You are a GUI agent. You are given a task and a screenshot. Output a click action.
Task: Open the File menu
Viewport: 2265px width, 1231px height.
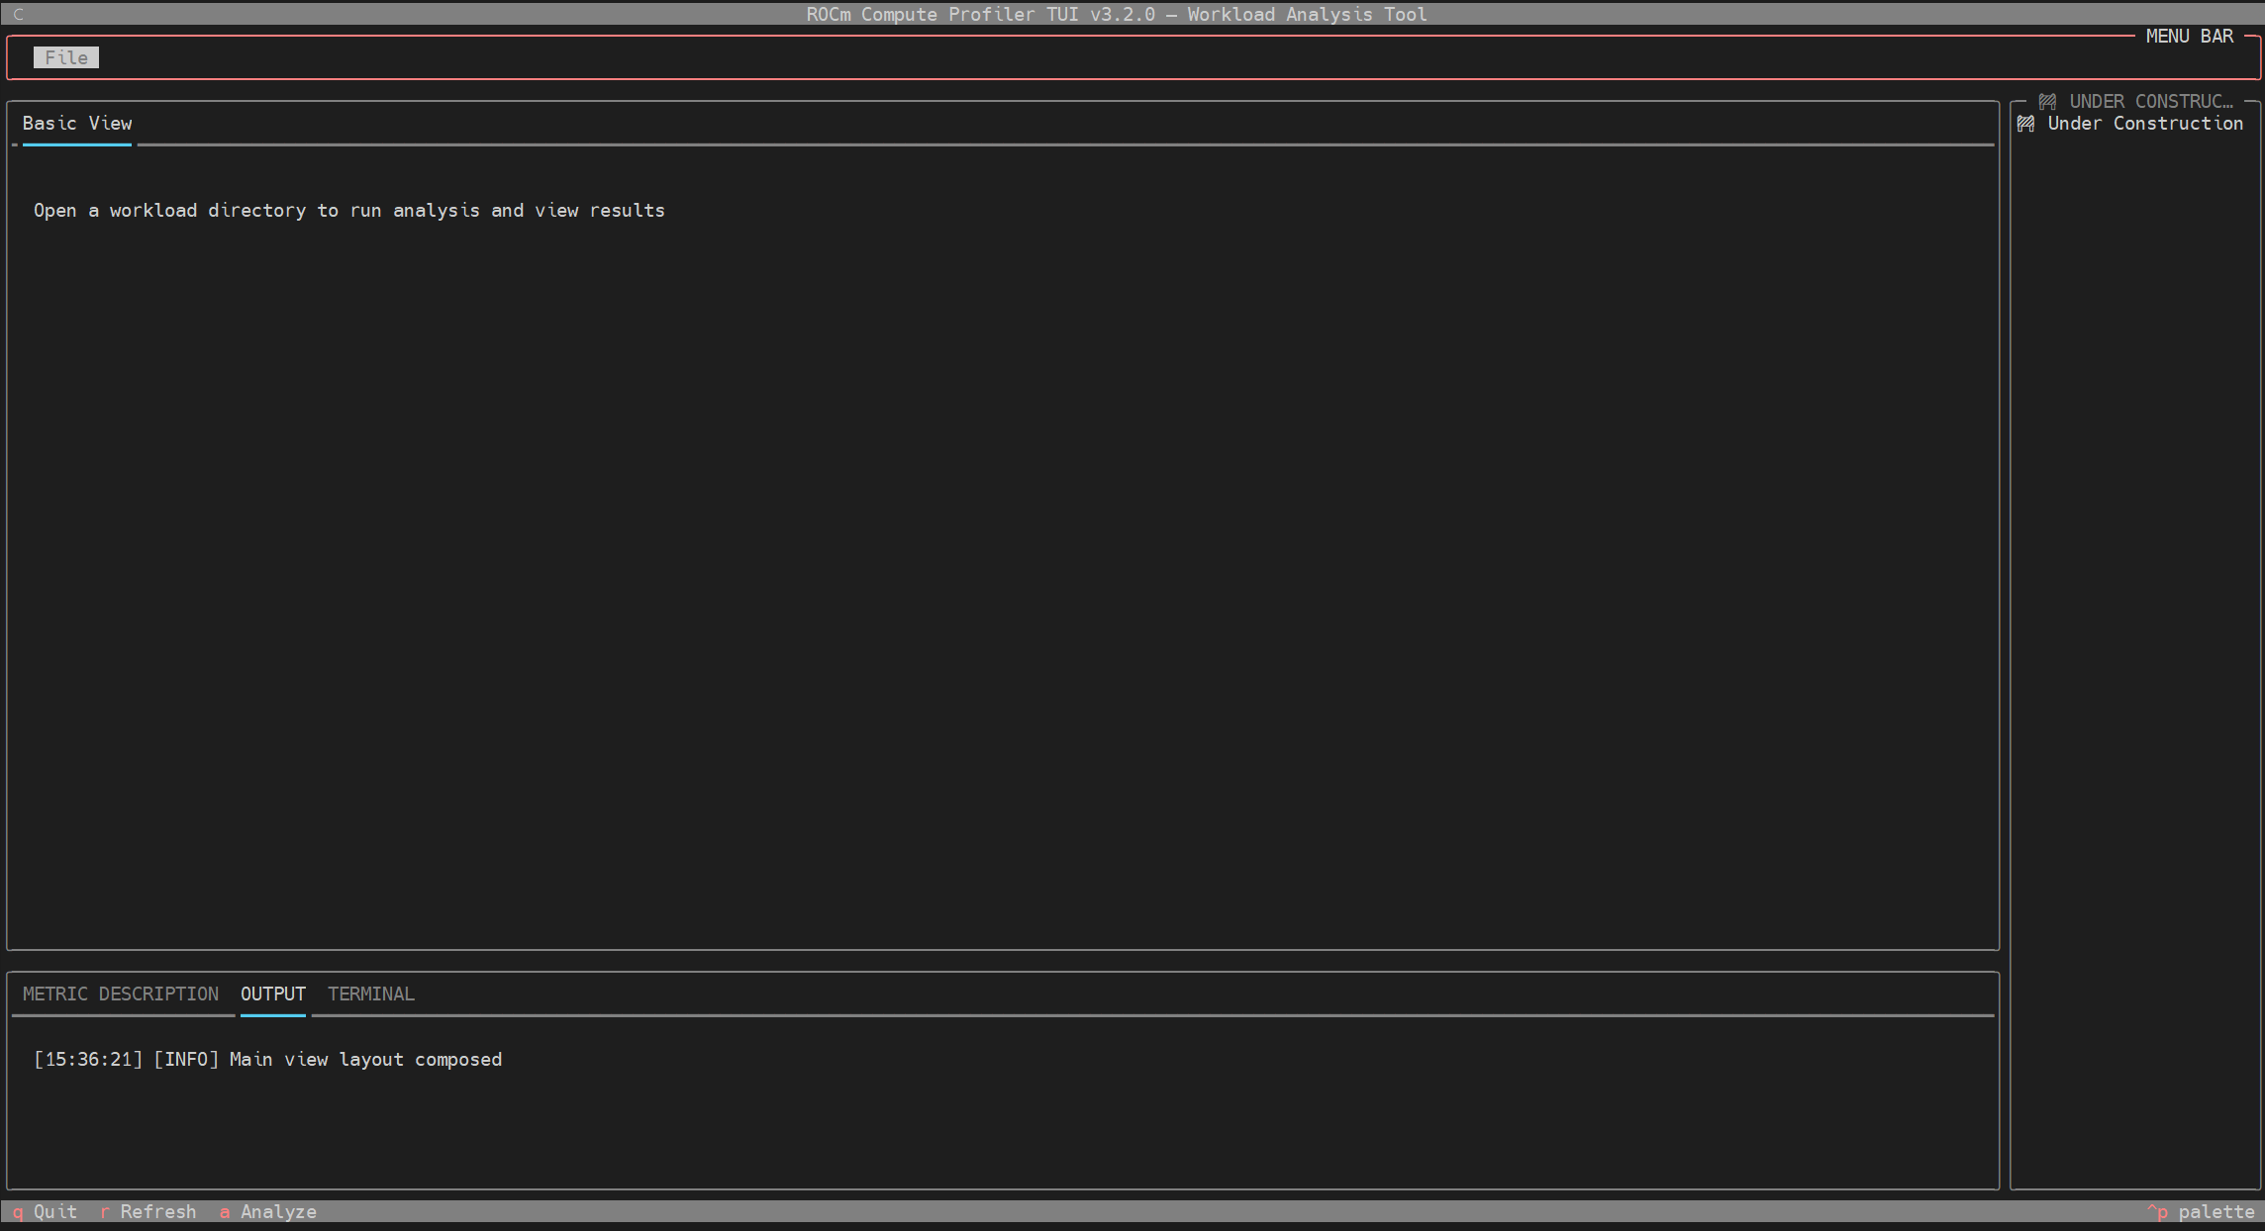coord(66,57)
